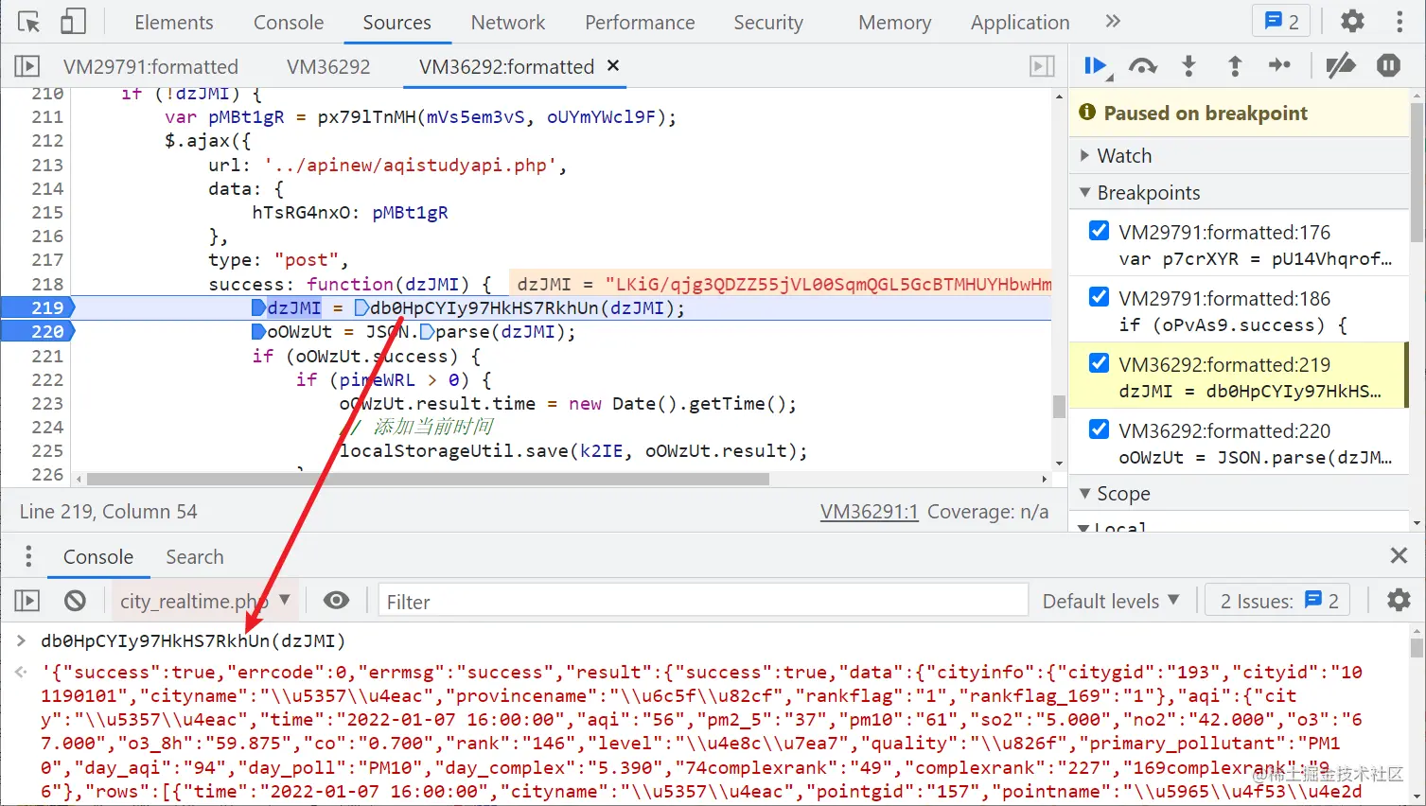The height and width of the screenshot is (806, 1426).
Task: Uncheck breakpoint VM29791:formatted:176
Action: click(1099, 231)
